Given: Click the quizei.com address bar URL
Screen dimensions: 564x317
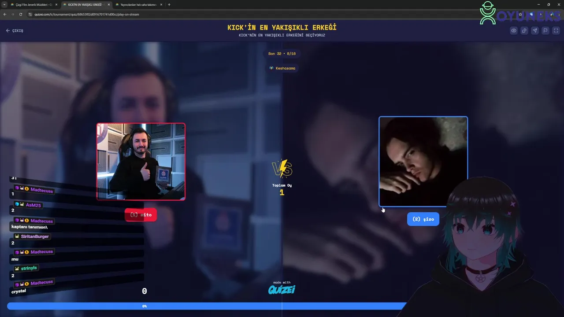Looking at the screenshot, I should [x=86, y=14].
